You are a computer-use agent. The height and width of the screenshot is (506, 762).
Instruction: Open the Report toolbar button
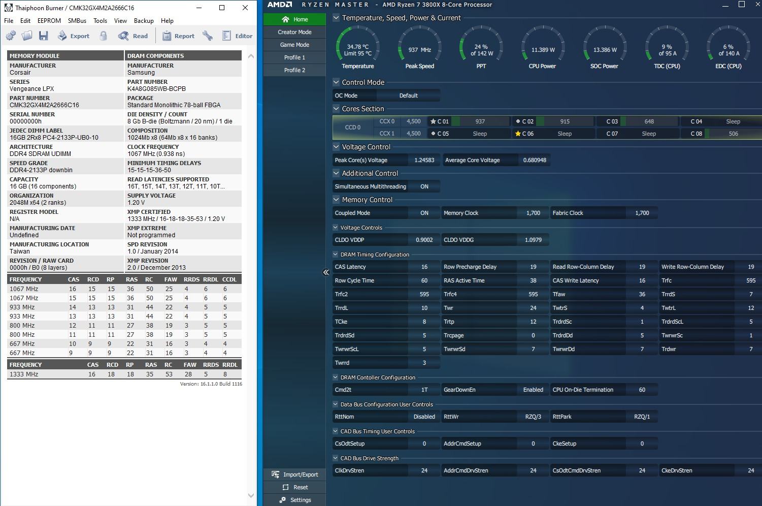click(x=178, y=36)
